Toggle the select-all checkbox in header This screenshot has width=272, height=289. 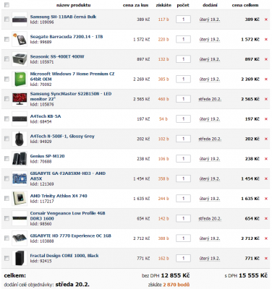pos(7,5)
